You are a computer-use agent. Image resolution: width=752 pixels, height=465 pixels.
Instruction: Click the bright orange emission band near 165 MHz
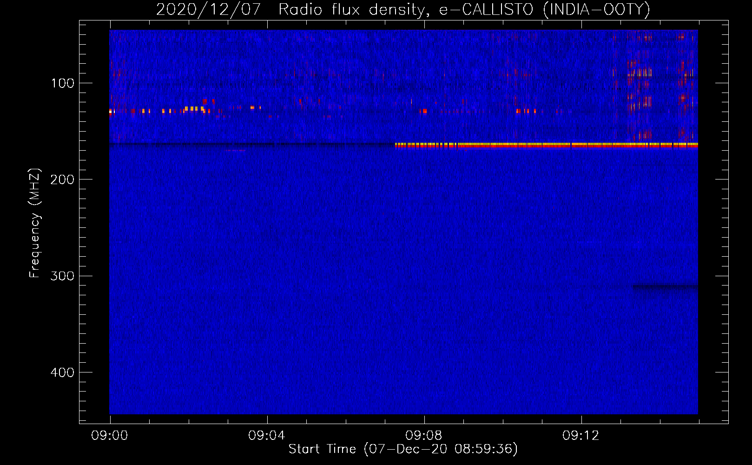tap(546, 145)
